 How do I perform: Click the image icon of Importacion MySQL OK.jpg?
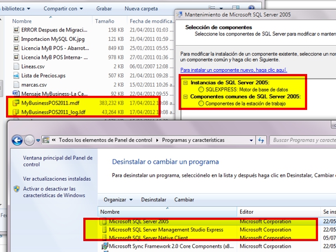pyautogui.click(x=16, y=39)
